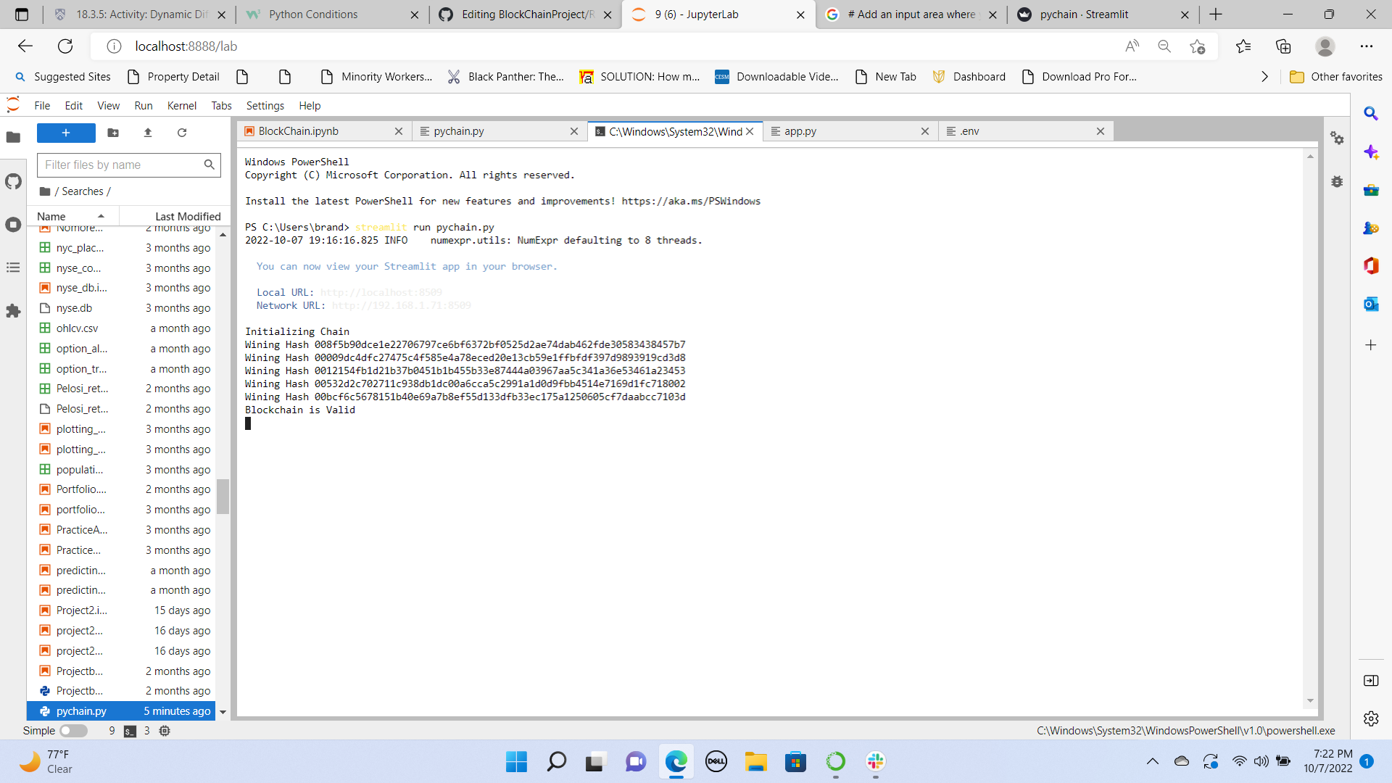The image size is (1392, 783).
Task: Toggle the Simple interface mode switch
Action: tap(73, 731)
